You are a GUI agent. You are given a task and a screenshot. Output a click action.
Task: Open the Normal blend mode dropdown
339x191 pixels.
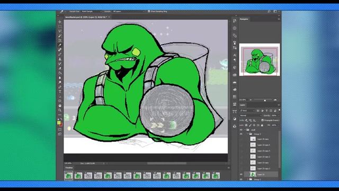[250, 116]
